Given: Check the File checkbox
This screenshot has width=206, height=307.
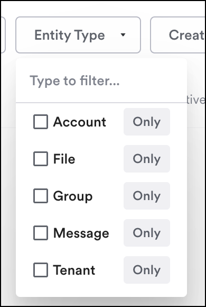Looking at the screenshot, I should [41, 159].
